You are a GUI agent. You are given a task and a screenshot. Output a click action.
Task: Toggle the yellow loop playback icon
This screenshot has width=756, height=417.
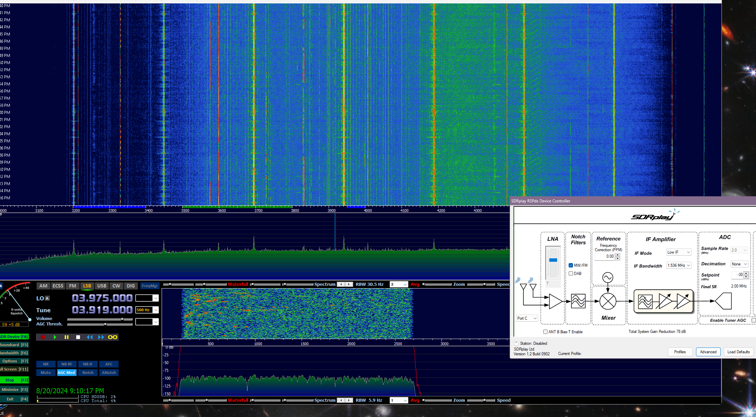[x=113, y=337]
